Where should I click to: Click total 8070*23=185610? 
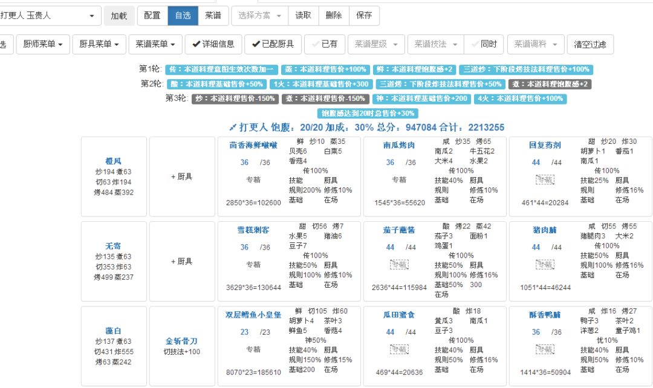tap(253, 372)
